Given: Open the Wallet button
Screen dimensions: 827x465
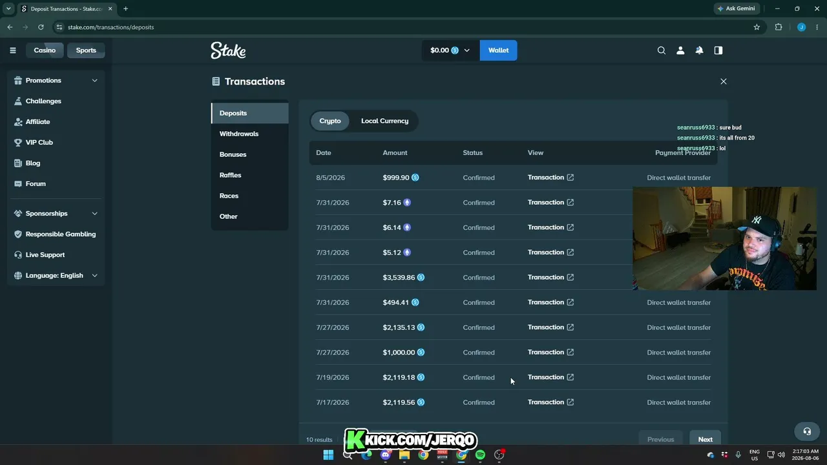Looking at the screenshot, I should click(498, 50).
